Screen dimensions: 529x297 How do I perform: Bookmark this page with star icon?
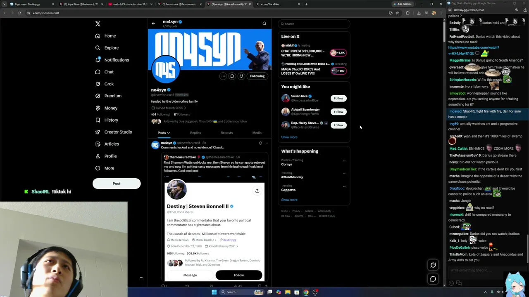(397, 13)
